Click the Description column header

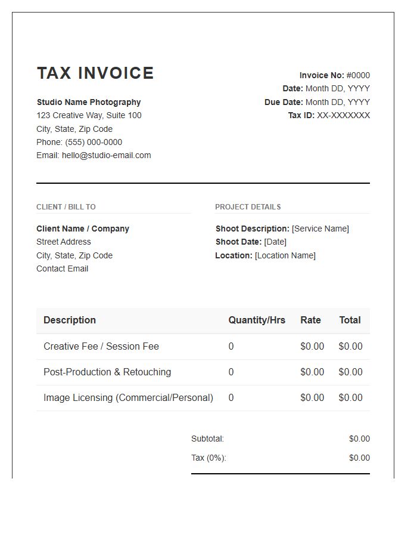pos(70,320)
